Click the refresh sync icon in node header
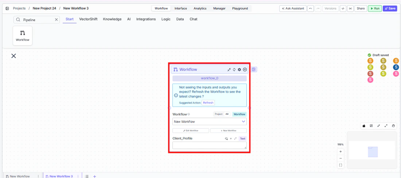 [234, 70]
